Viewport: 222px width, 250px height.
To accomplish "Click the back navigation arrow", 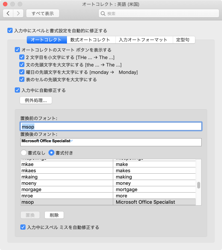I will tap(8, 13).
